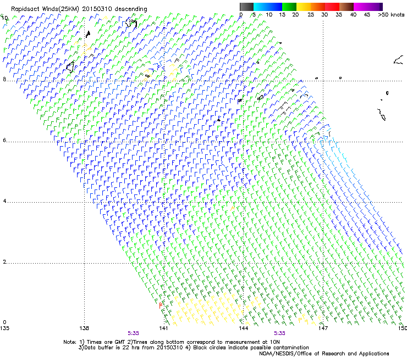Click the longitude label '144' on bottom axis
This screenshot has height=357, width=407.
coord(243,328)
